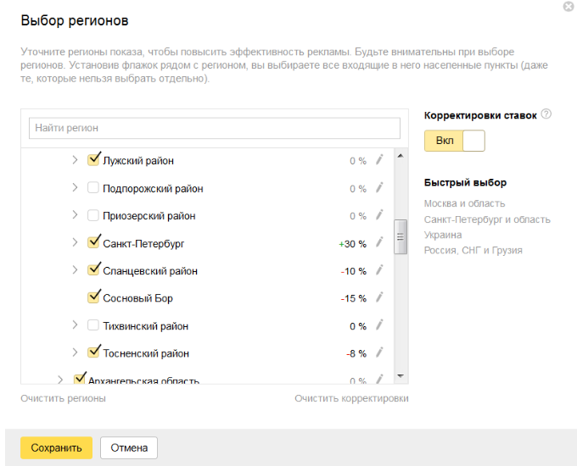Check the Подпорожский район checkbox

(x=94, y=188)
